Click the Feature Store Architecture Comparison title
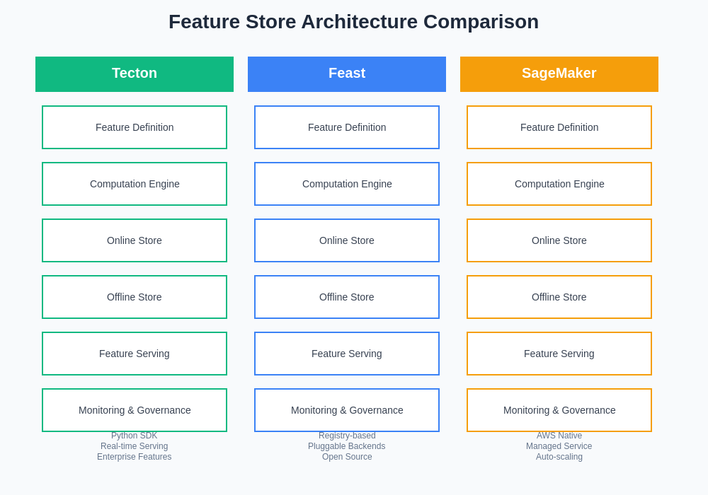The image size is (708, 495). point(353,22)
